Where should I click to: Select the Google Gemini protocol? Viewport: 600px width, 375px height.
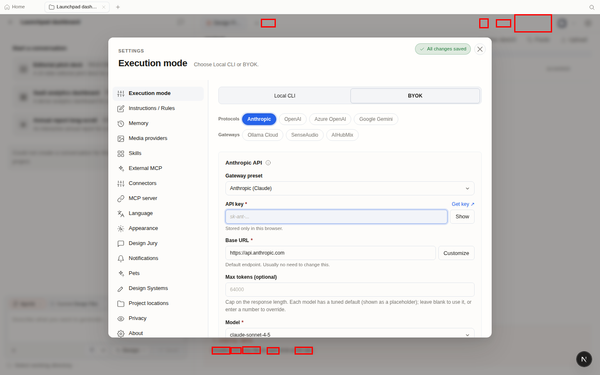click(376, 119)
